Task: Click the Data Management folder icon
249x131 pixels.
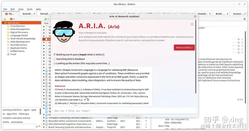Action: click(x=8, y=29)
